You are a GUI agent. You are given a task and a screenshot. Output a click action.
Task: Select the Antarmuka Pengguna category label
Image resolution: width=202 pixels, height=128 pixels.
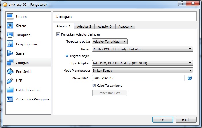33,99
